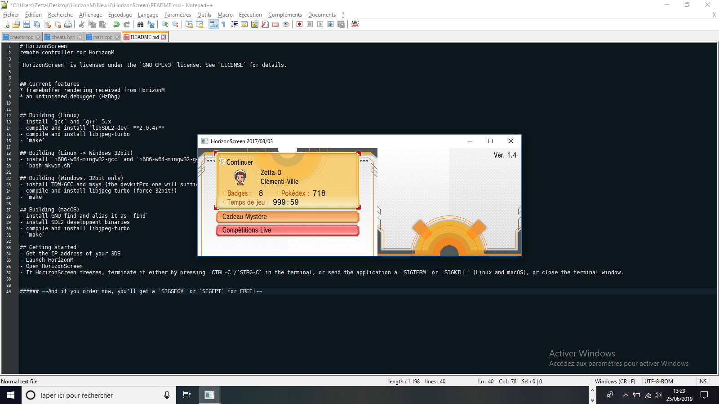Redo the edit via toolbar
Viewport: 719px width, 404px height.
coord(127,24)
